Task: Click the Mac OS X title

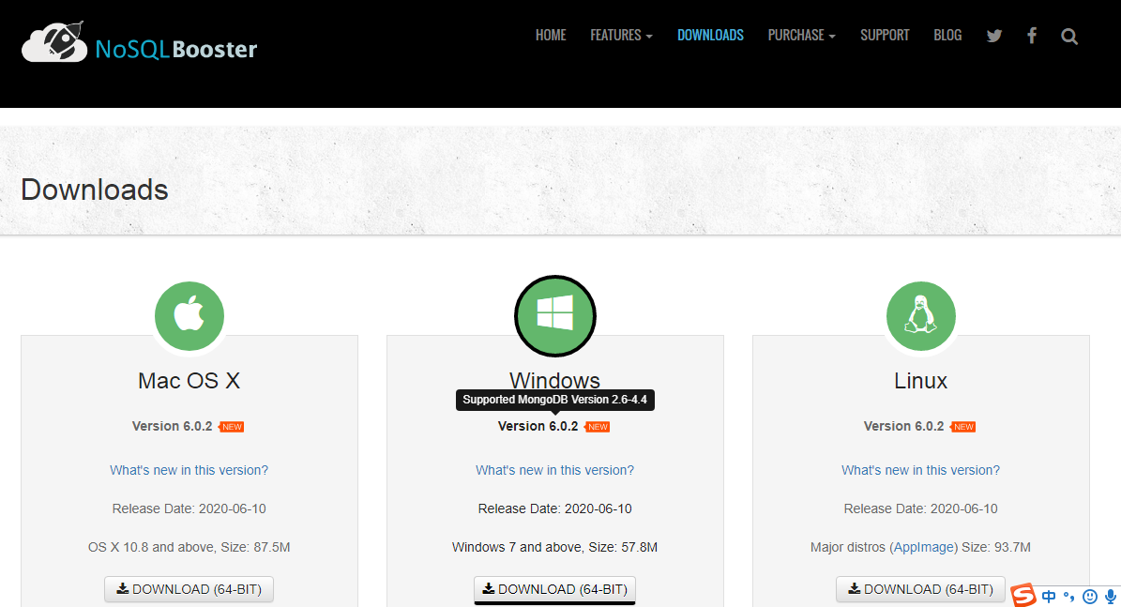Action: [x=189, y=380]
